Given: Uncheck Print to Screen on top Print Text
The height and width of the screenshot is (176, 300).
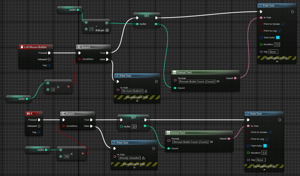Looking at the screenshot, I should pyautogui.click(x=283, y=24).
